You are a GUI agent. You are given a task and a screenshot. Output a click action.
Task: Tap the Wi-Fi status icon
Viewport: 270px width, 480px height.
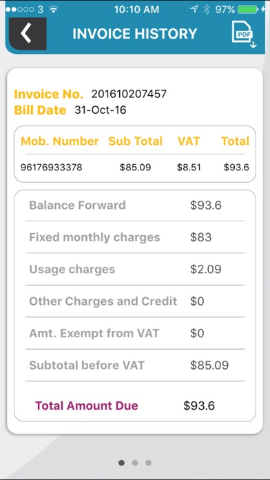pos(54,10)
